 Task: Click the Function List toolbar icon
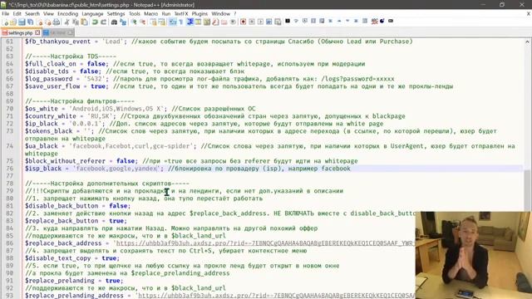point(215,22)
